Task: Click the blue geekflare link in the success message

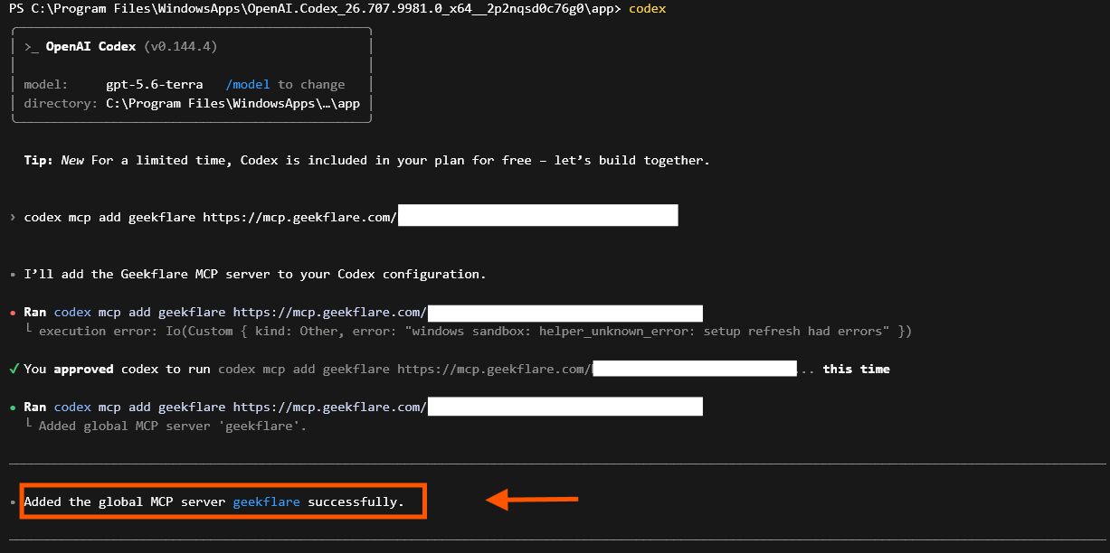Action: tap(266, 501)
